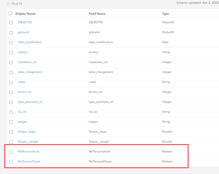
Task: Tick the secteur row checkbox
Action: [x=11, y=52]
